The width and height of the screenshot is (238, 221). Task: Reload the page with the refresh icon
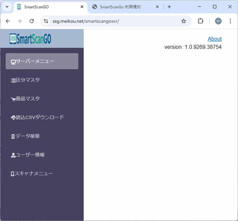(32, 21)
